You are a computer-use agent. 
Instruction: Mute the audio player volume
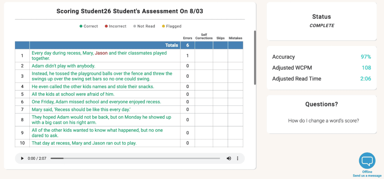tap(229, 158)
